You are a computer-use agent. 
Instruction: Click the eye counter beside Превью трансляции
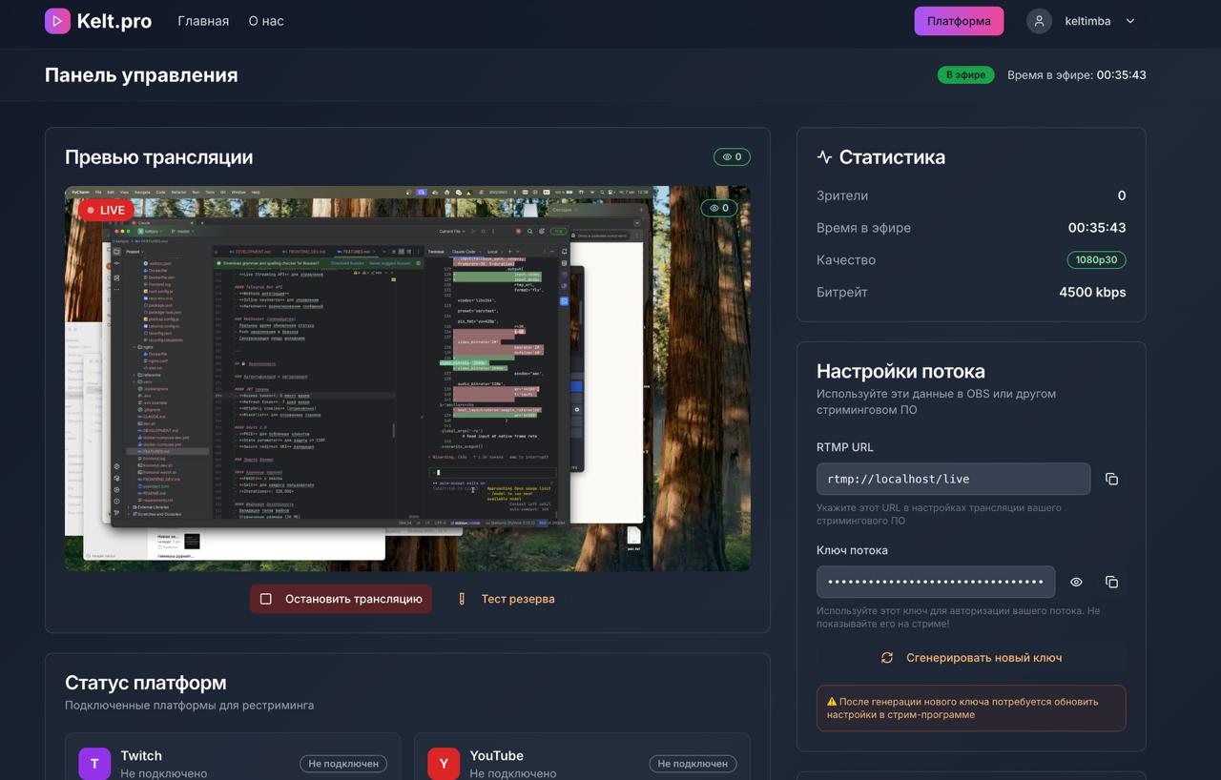click(x=731, y=156)
